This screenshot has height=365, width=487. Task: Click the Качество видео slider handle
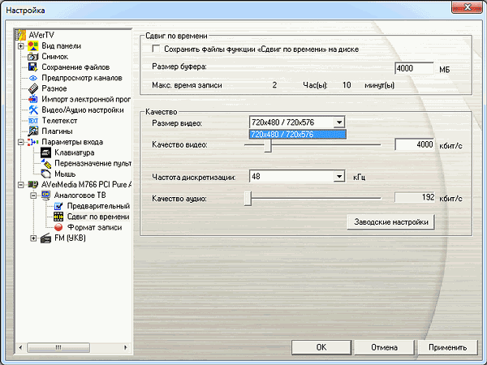(268, 145)
